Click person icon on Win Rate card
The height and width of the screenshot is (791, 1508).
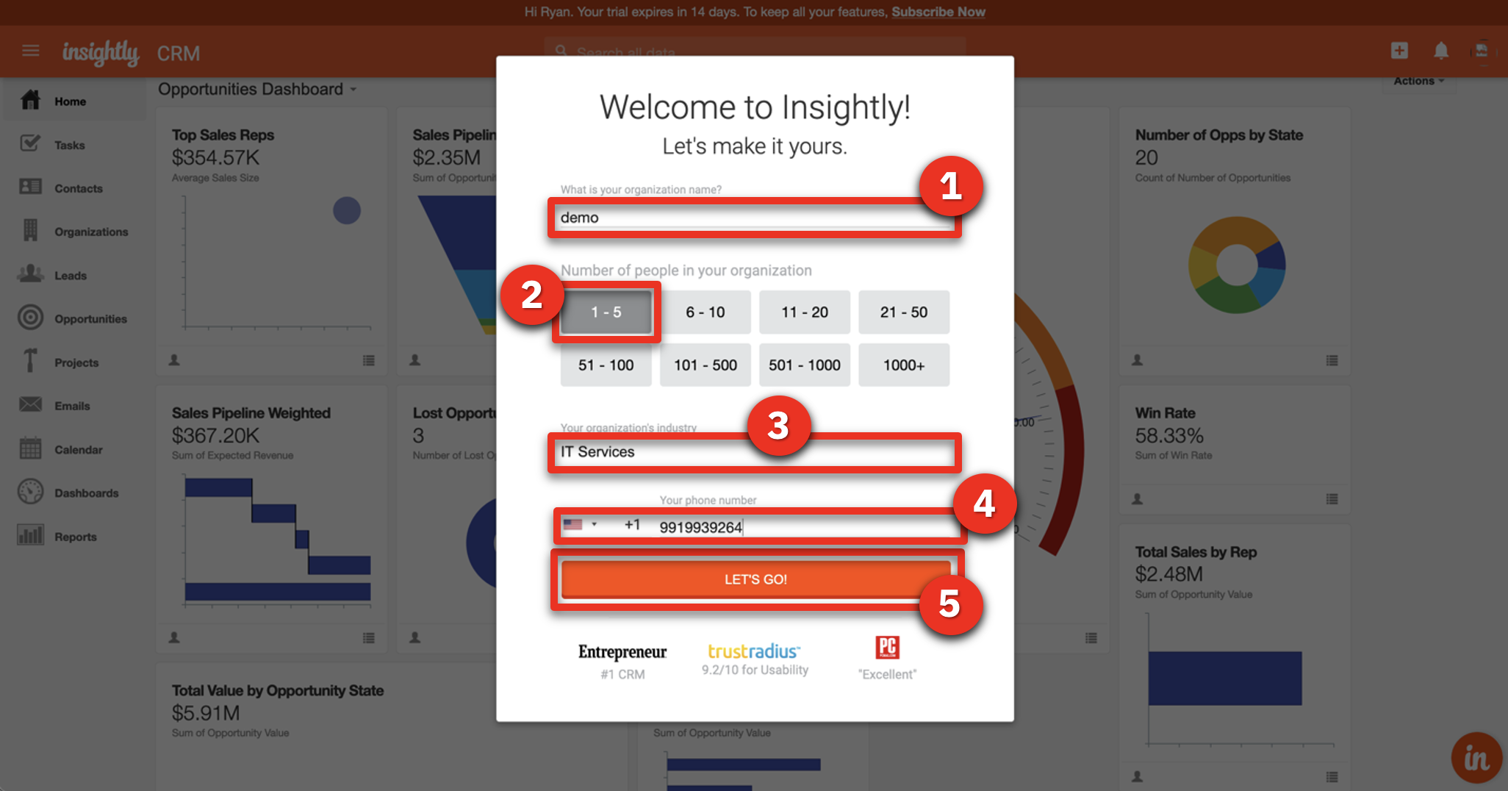[x=1137, y=499]
